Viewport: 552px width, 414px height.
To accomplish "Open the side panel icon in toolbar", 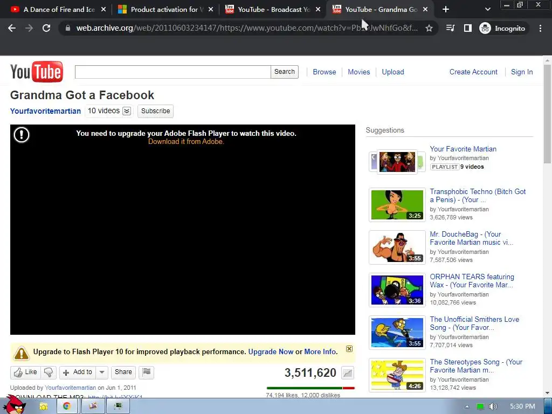I will (467, 28).
